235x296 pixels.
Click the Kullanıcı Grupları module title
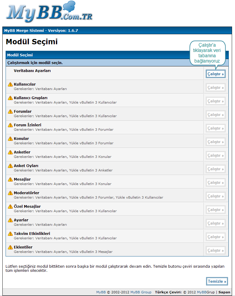31,98
